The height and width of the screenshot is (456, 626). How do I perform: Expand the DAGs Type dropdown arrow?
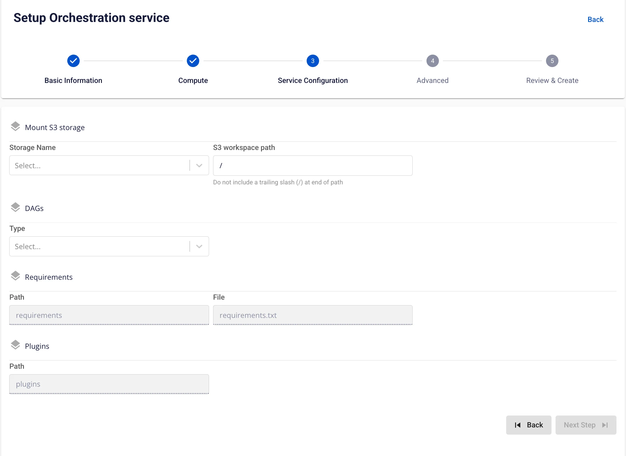tap(199, 246)
